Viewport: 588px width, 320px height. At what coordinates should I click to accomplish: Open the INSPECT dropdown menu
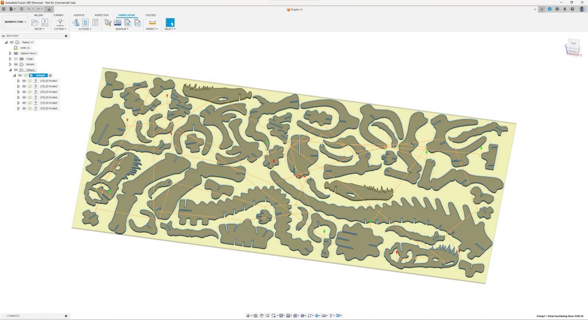click(x=152, y=29)
